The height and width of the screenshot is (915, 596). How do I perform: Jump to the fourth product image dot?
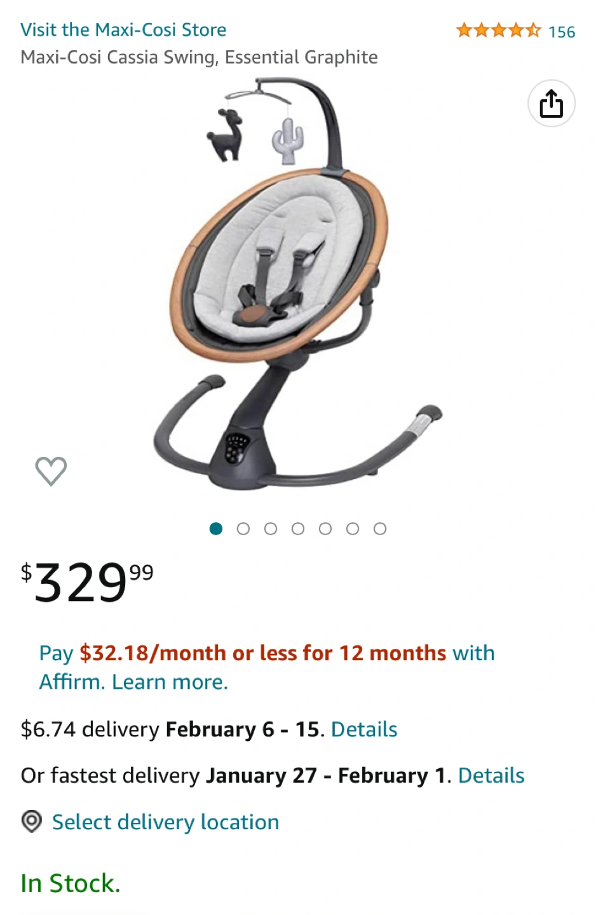pyautogui.click(x=298, y=529)
